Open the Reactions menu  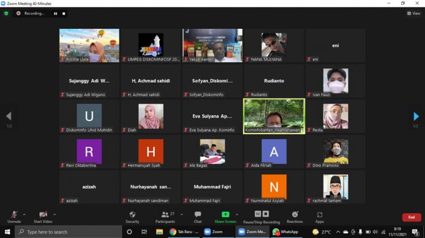pos(295,217)
